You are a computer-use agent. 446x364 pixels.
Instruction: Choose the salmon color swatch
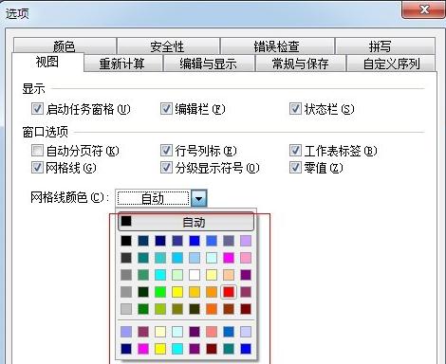pyautogui.click(x=212, y=332)
